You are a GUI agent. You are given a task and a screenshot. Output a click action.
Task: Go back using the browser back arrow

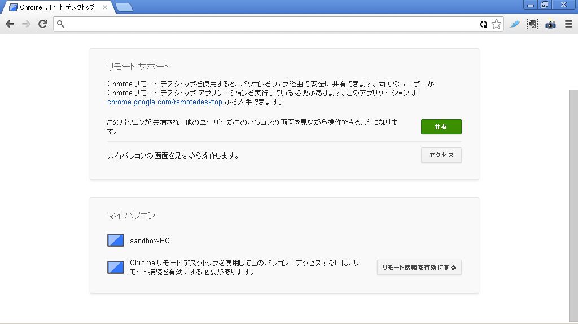pyautogui.click(x=10, y=24)
